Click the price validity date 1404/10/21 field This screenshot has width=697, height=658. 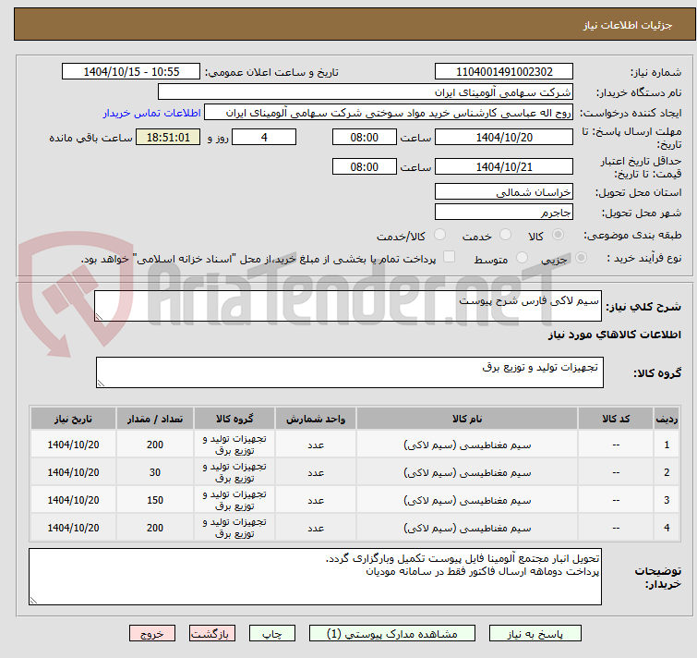tap(504, 167)
